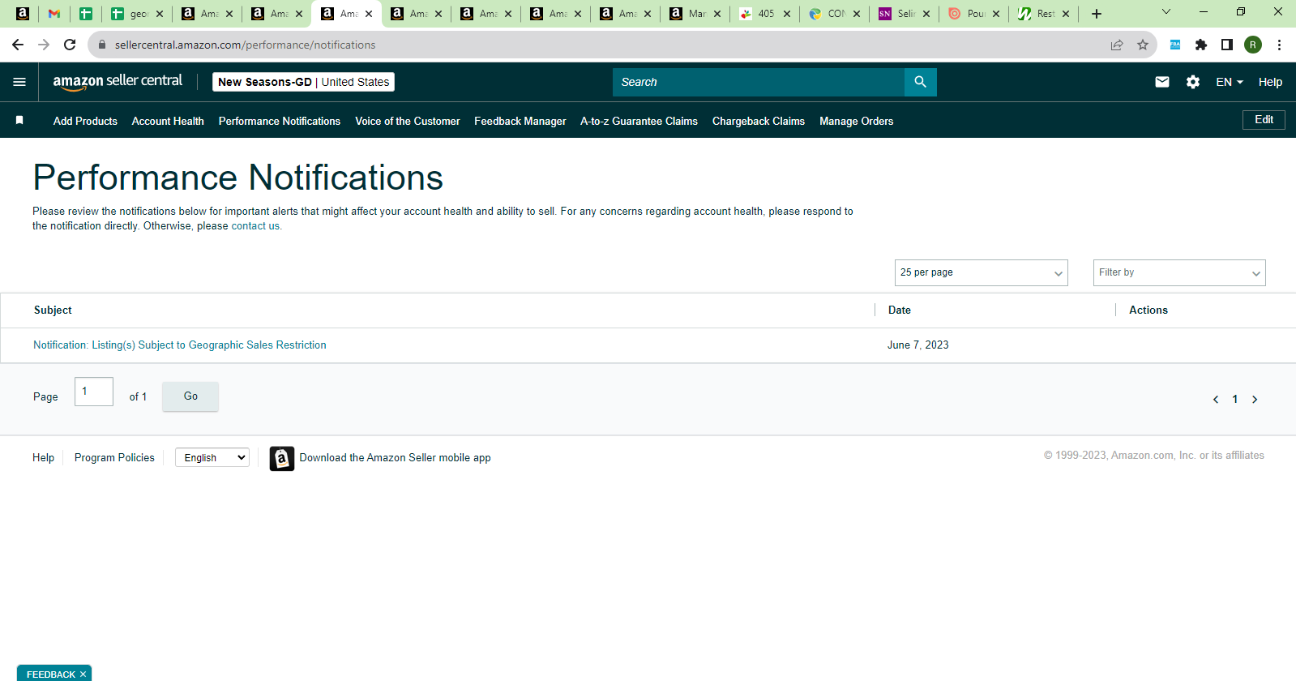Click the bookmark flag icon in the favorites bar
1296x681 pixels.
pyautogui.click(x=19, y=121)
